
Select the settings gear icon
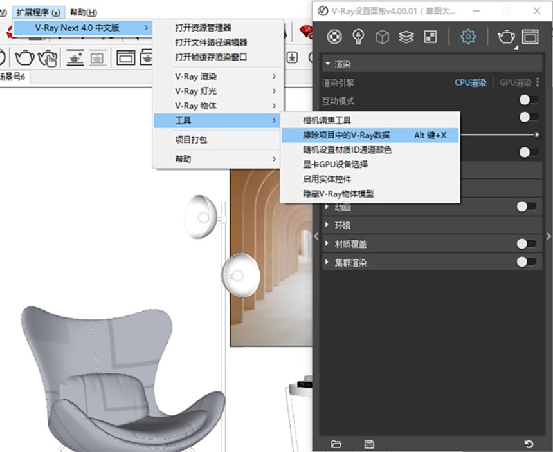468,37
